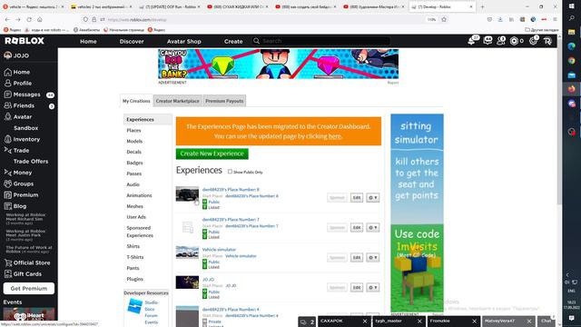This screenshot has width=581, height=327.
Task: Toggle Public status of Vehicle simulator
Action: click(204, 263)
